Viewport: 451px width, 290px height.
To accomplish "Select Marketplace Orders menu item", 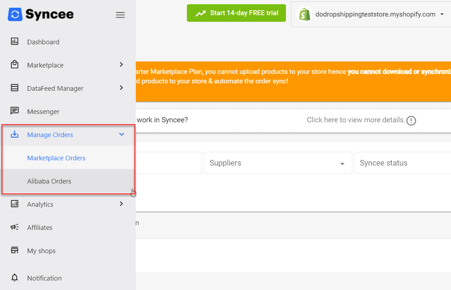I will (56, 158).
